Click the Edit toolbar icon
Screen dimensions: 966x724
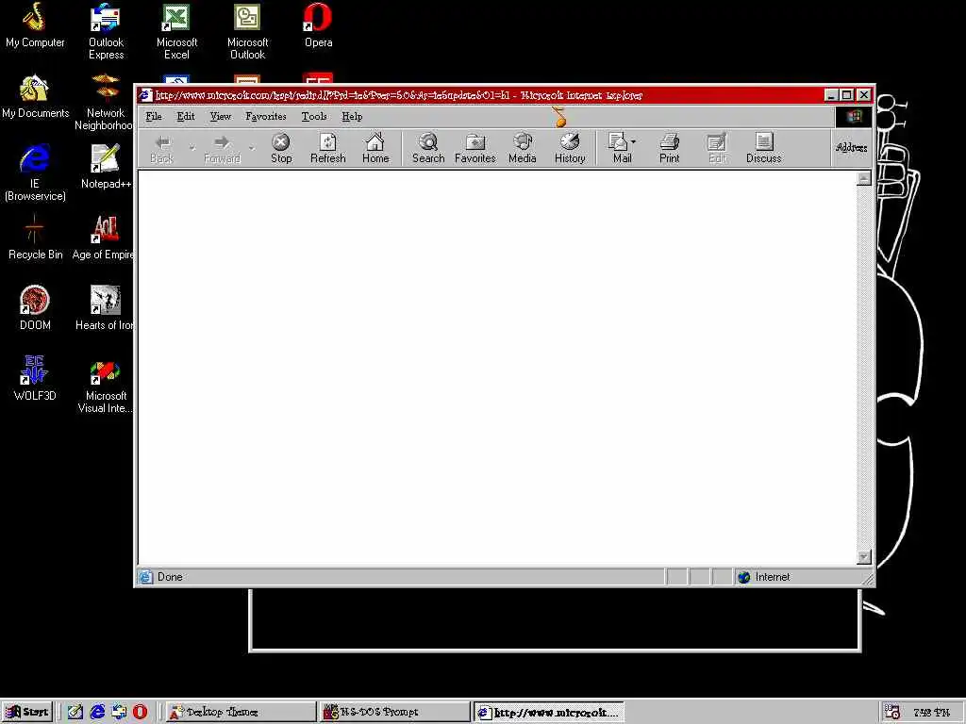[x=717, y=149]
